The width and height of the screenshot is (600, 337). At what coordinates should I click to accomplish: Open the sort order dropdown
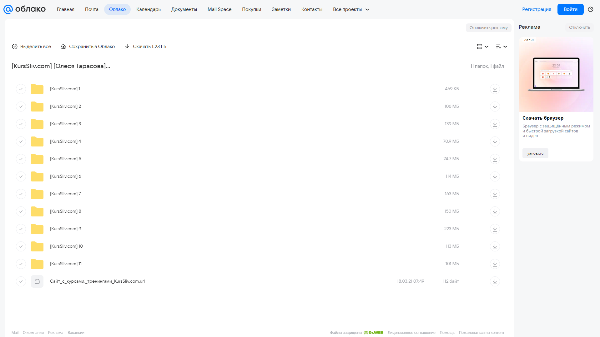(501, 47)
